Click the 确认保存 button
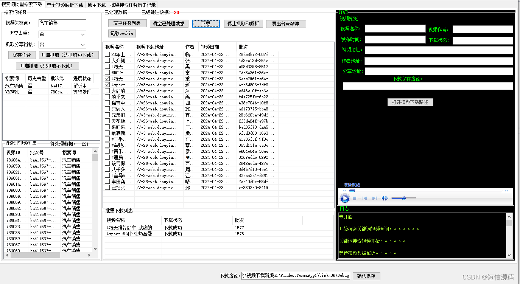 pyautogui.click(x=366, y=276)
